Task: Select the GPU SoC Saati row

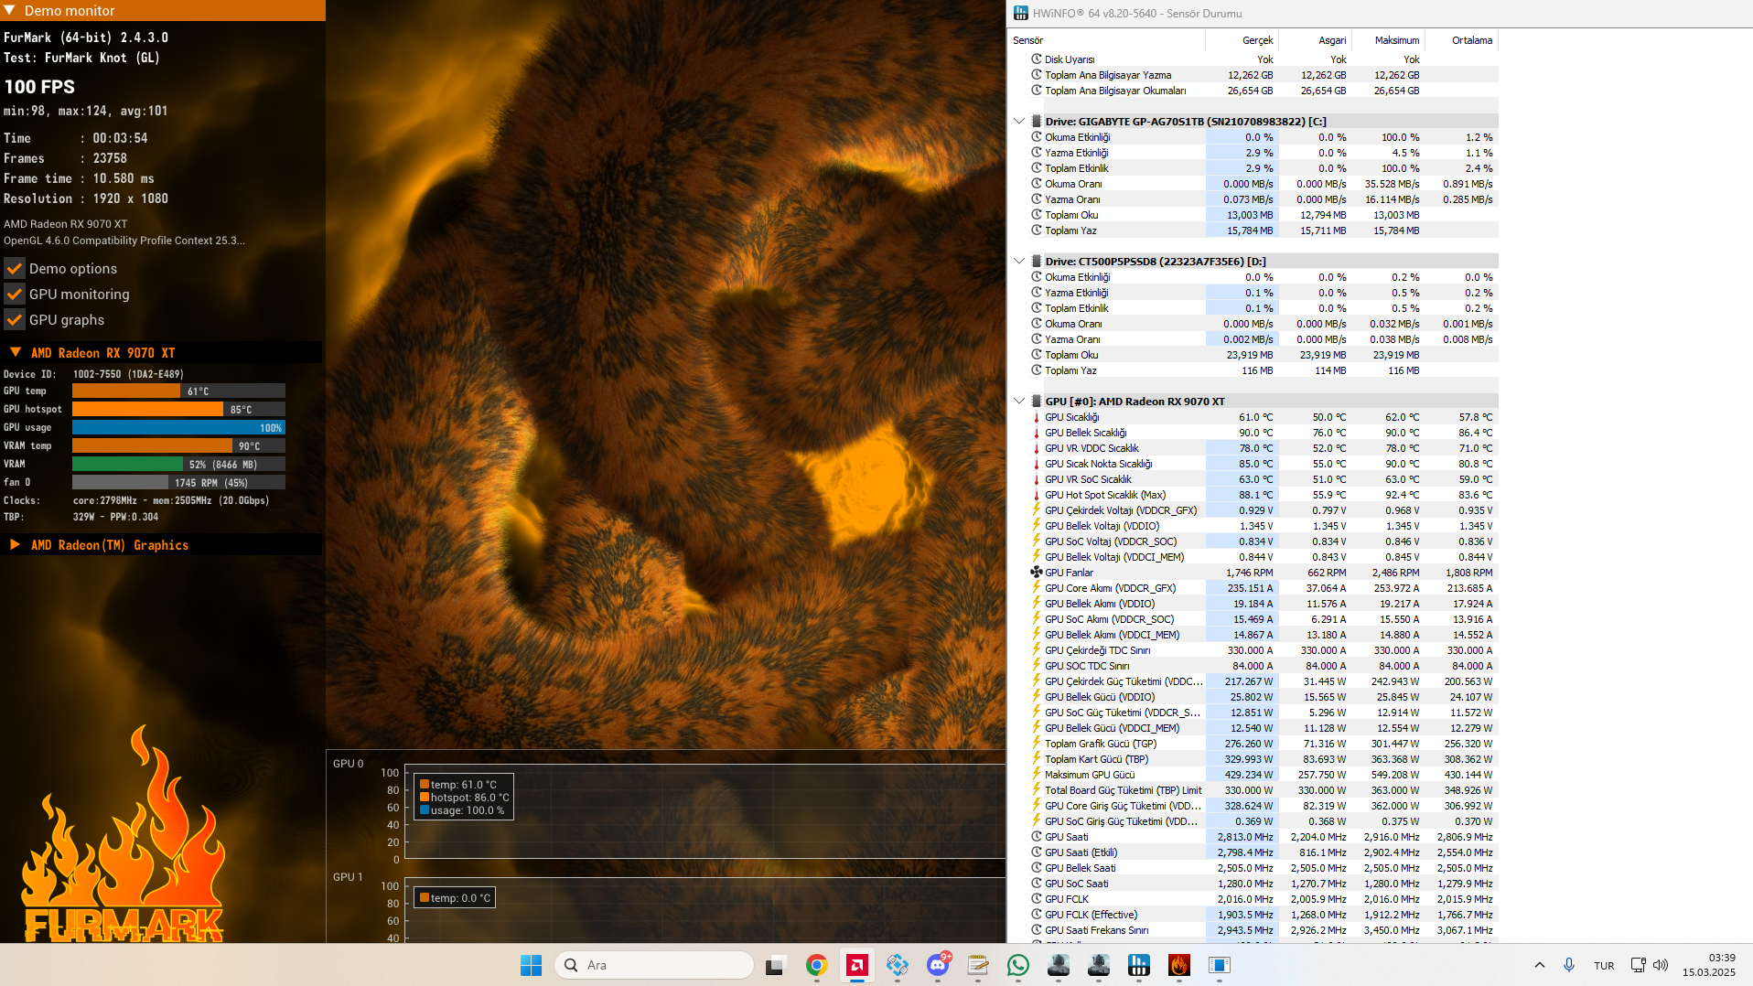Action: (x=1253, y=884)
